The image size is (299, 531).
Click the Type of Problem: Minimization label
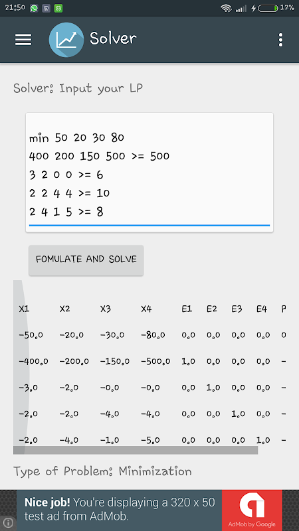[x=102, y=471]
